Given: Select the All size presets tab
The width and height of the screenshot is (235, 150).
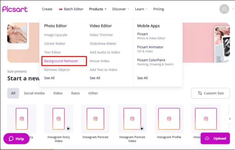Looking at the screenshot, I should [13, 93].
